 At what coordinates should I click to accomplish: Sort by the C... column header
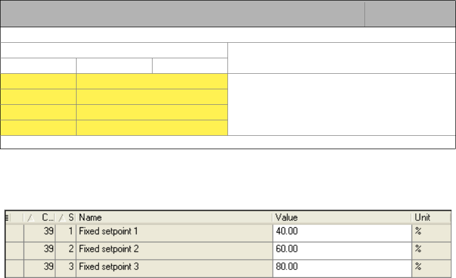point(39,218)
